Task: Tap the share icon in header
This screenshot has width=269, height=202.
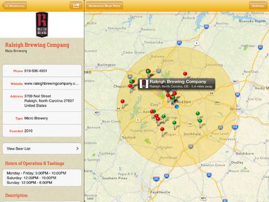Action: click(x=76, y=6)
